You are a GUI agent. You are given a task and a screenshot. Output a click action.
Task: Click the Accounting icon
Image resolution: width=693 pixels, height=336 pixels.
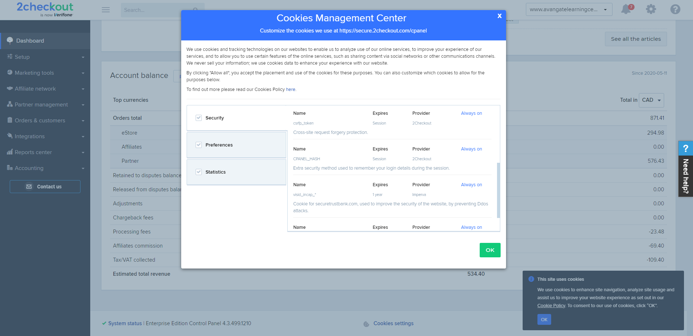pos(10,168)
